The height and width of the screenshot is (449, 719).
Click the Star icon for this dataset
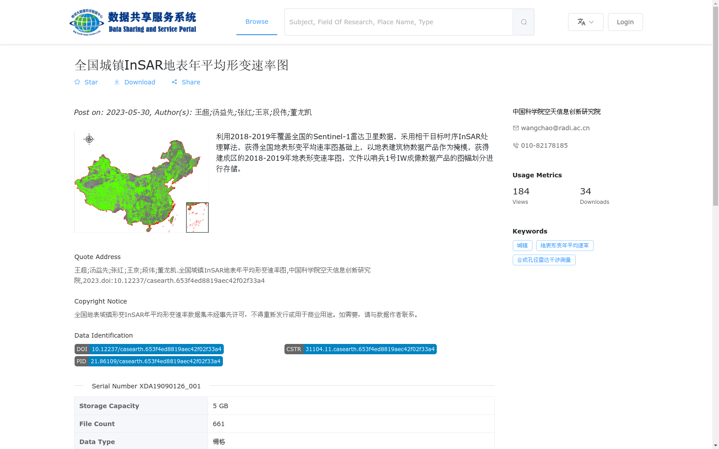pyautogui.click(x=77, y=82)
